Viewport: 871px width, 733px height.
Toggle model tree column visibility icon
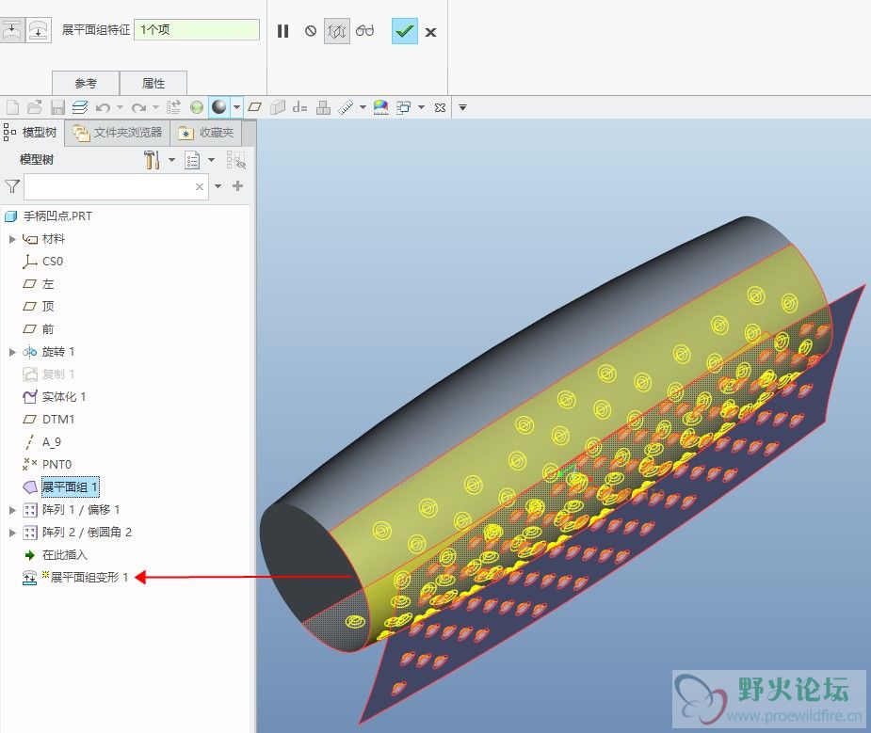pos(235,160)
